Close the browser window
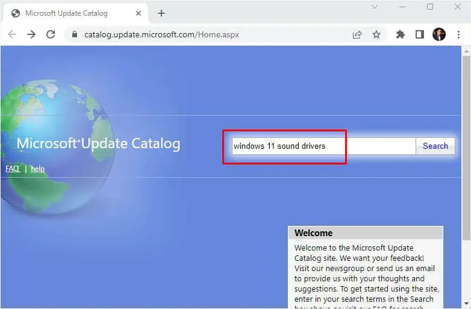 tap(458, 7)
